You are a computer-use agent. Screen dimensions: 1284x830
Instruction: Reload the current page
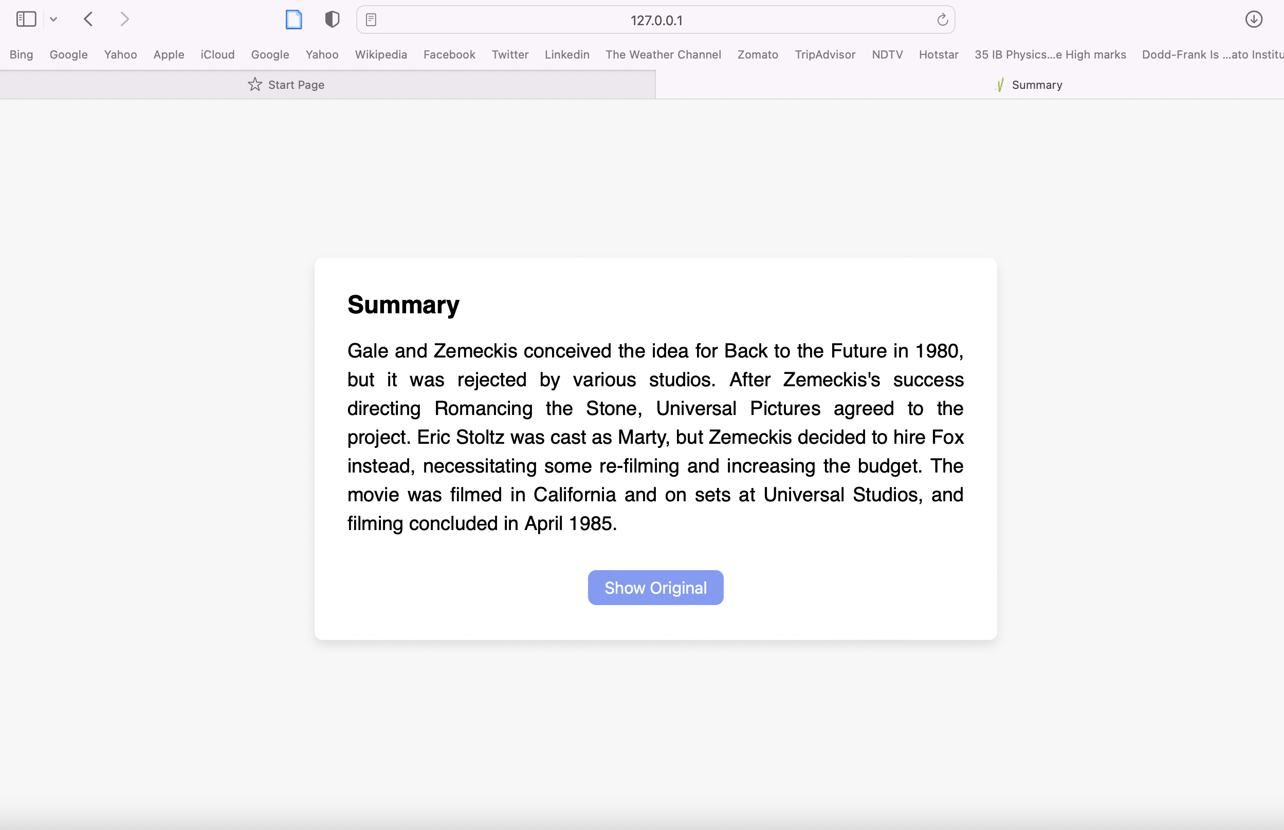click(942, 20)
